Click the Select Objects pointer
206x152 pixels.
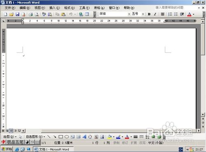coord(20,136)
